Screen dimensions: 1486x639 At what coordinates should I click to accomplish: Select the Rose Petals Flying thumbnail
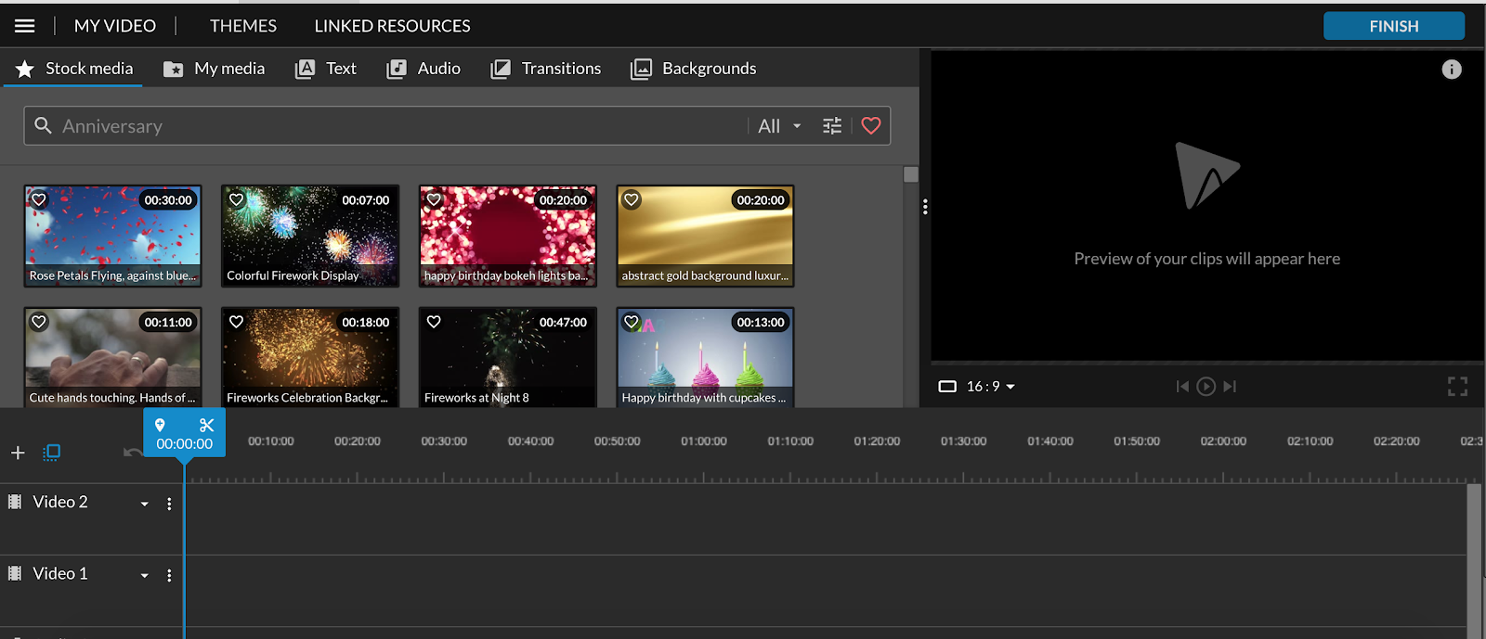[x=112, y=236]
